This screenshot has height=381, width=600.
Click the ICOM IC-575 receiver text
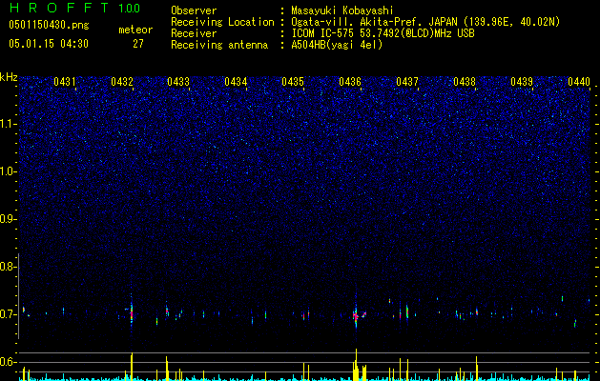coord(383,33)
